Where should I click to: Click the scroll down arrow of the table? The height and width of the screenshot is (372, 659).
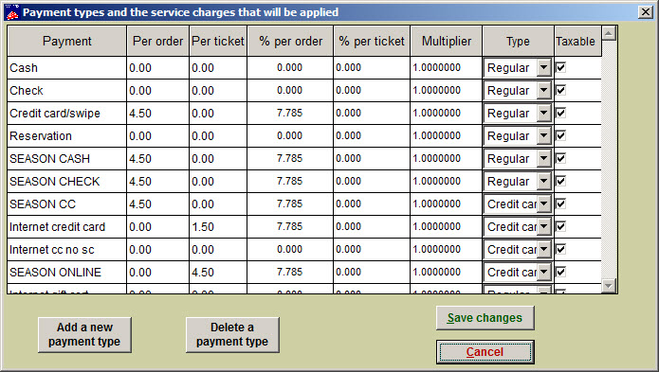point(609,286)
